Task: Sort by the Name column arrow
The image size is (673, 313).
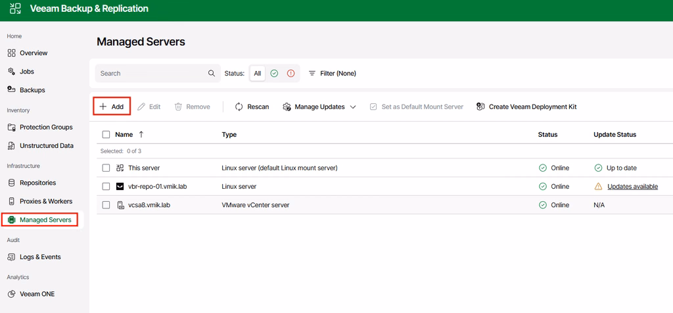Action: 141,134
